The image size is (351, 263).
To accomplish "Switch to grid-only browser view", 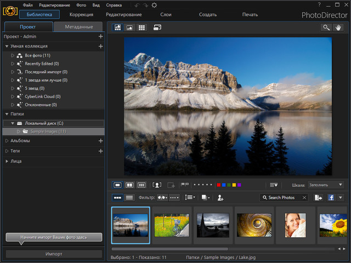I will pos(141,27).
